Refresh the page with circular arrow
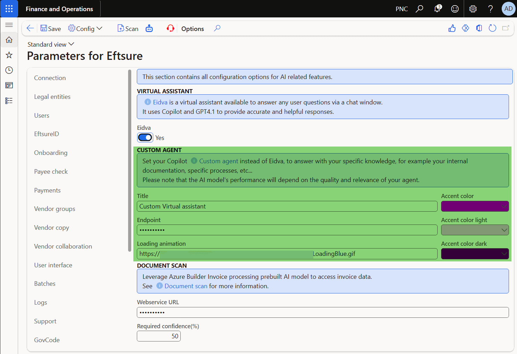Viewport: 517px width, 354px height. tap(492, 29)
